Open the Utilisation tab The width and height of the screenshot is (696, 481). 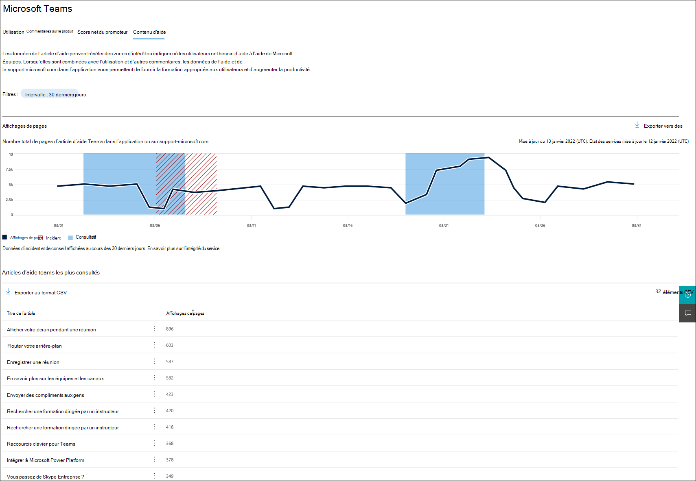(x=13, y=32)
